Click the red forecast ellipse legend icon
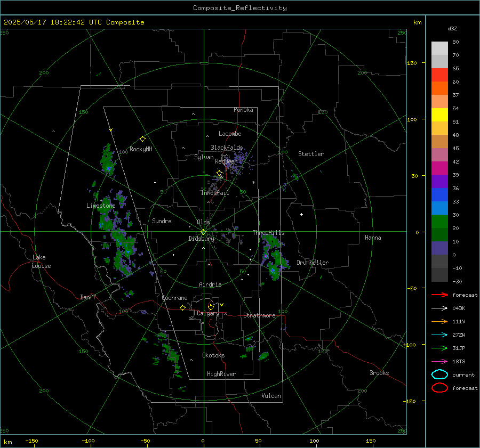 click(439, 388)
